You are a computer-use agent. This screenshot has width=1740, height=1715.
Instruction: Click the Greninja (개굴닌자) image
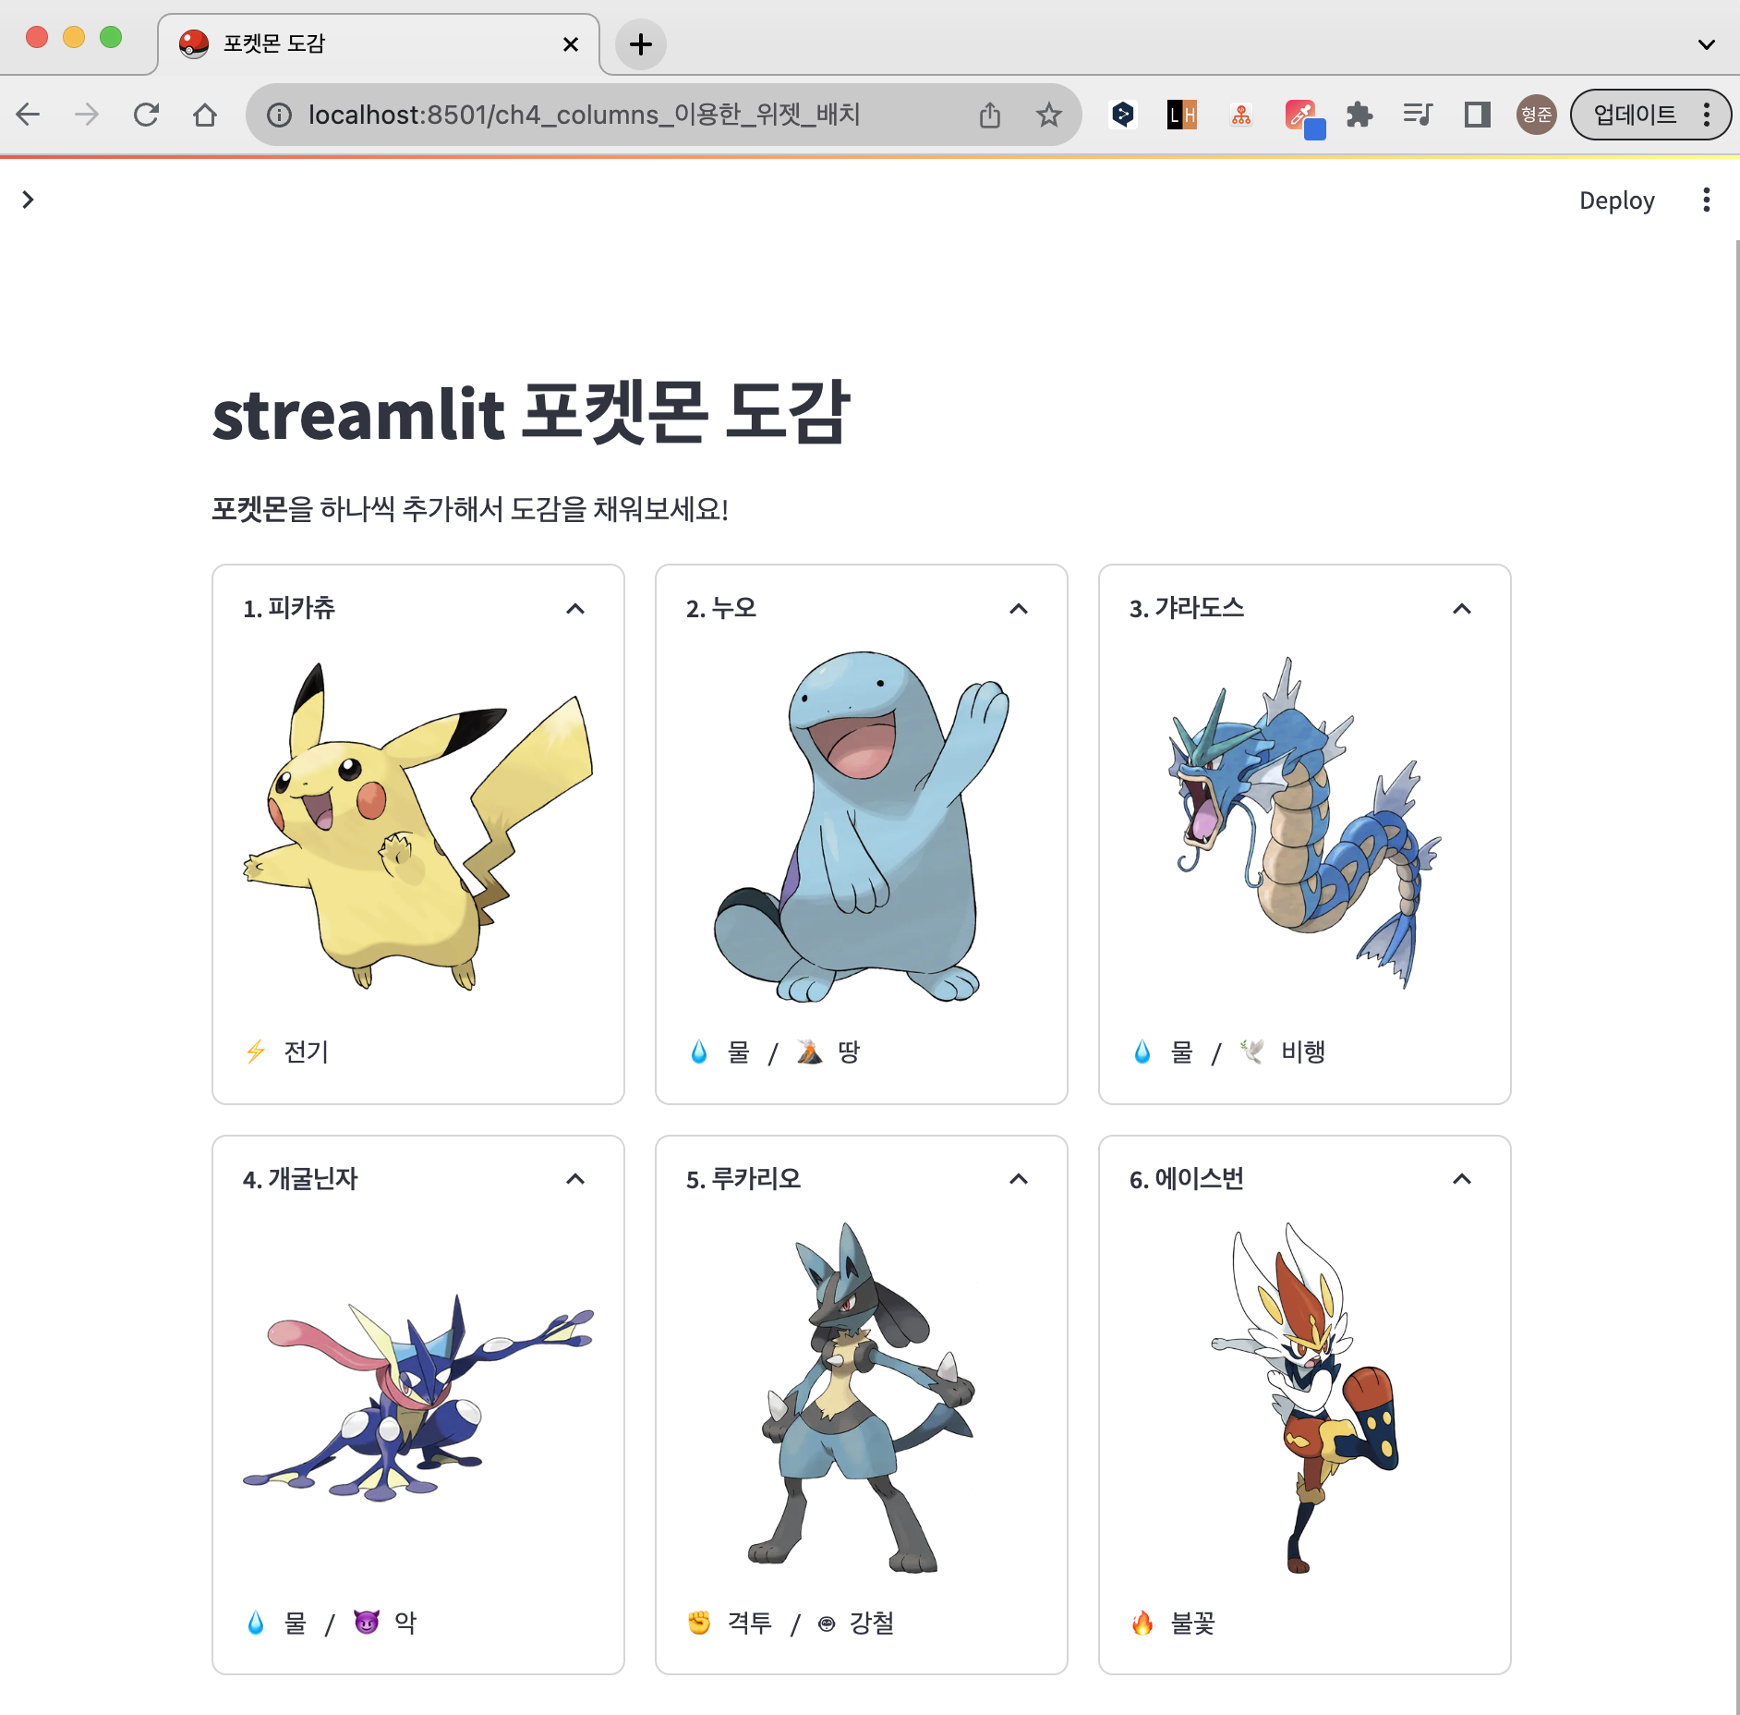pos(418,1396)
